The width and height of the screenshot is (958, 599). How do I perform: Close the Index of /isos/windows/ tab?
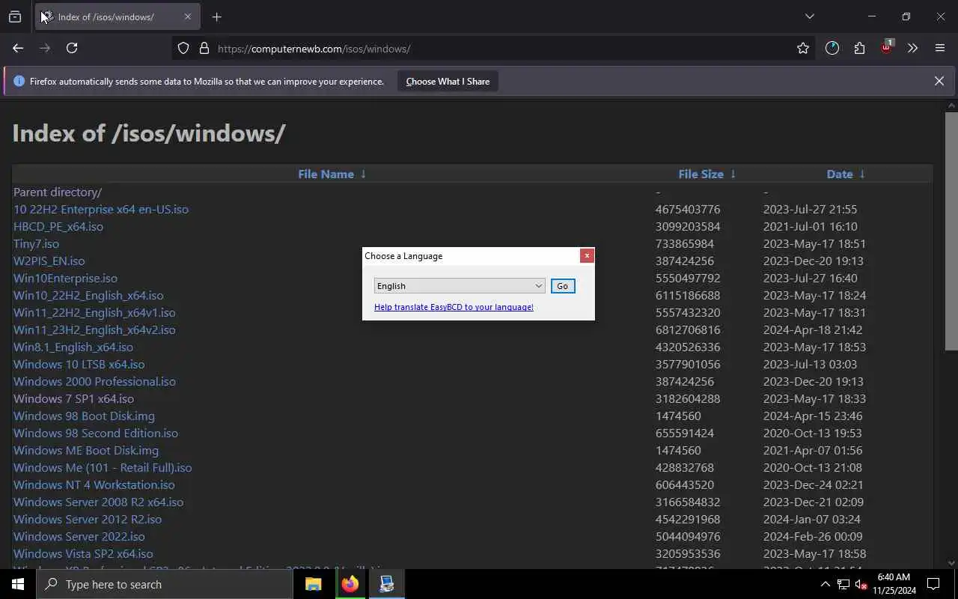coord(188,16)
